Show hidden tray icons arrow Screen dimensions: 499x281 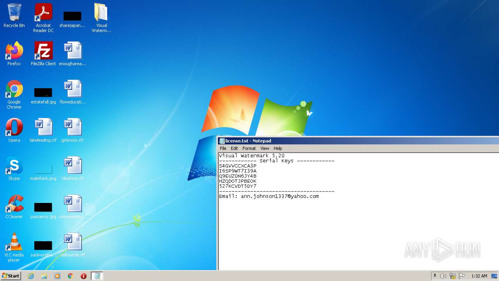435,276
